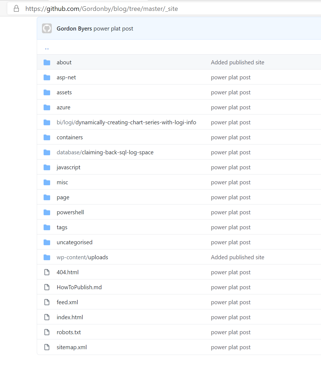Open the asp-net folder
Screen dimensions: 321x368
pos(66,77)
